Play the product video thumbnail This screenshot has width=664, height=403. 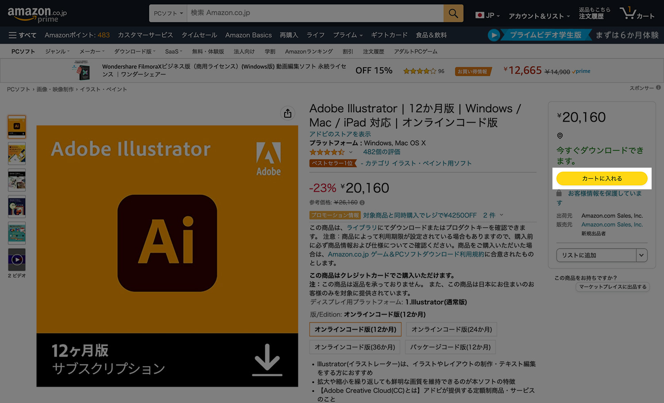tap(17, 259)
